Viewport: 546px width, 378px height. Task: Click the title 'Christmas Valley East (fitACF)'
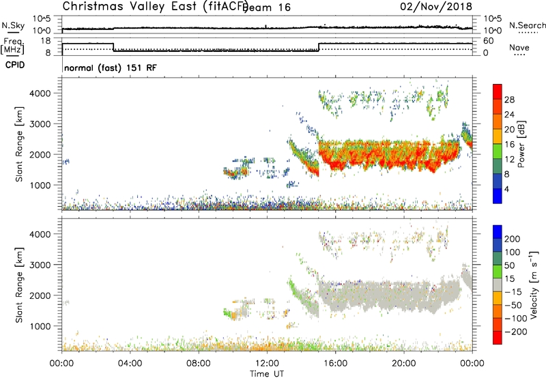(x=156, y=6)
